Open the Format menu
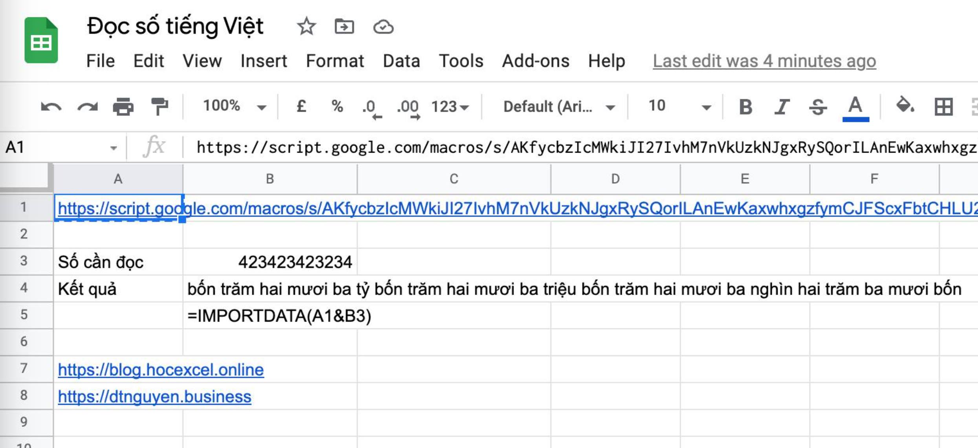This screenshot has height=448, width=978. pos(335,61)
